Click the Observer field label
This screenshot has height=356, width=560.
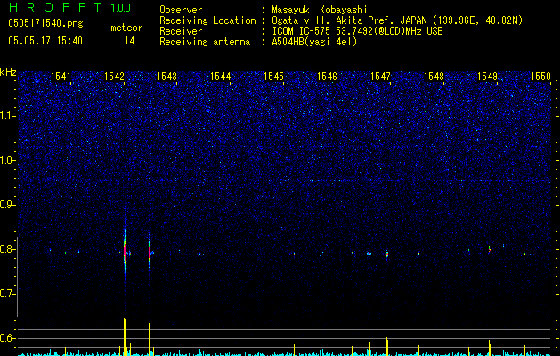point(181,10)
